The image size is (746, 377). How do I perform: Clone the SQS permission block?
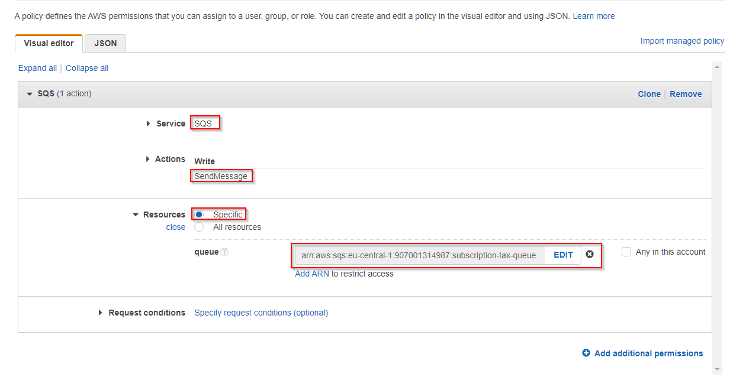point(649,94)
